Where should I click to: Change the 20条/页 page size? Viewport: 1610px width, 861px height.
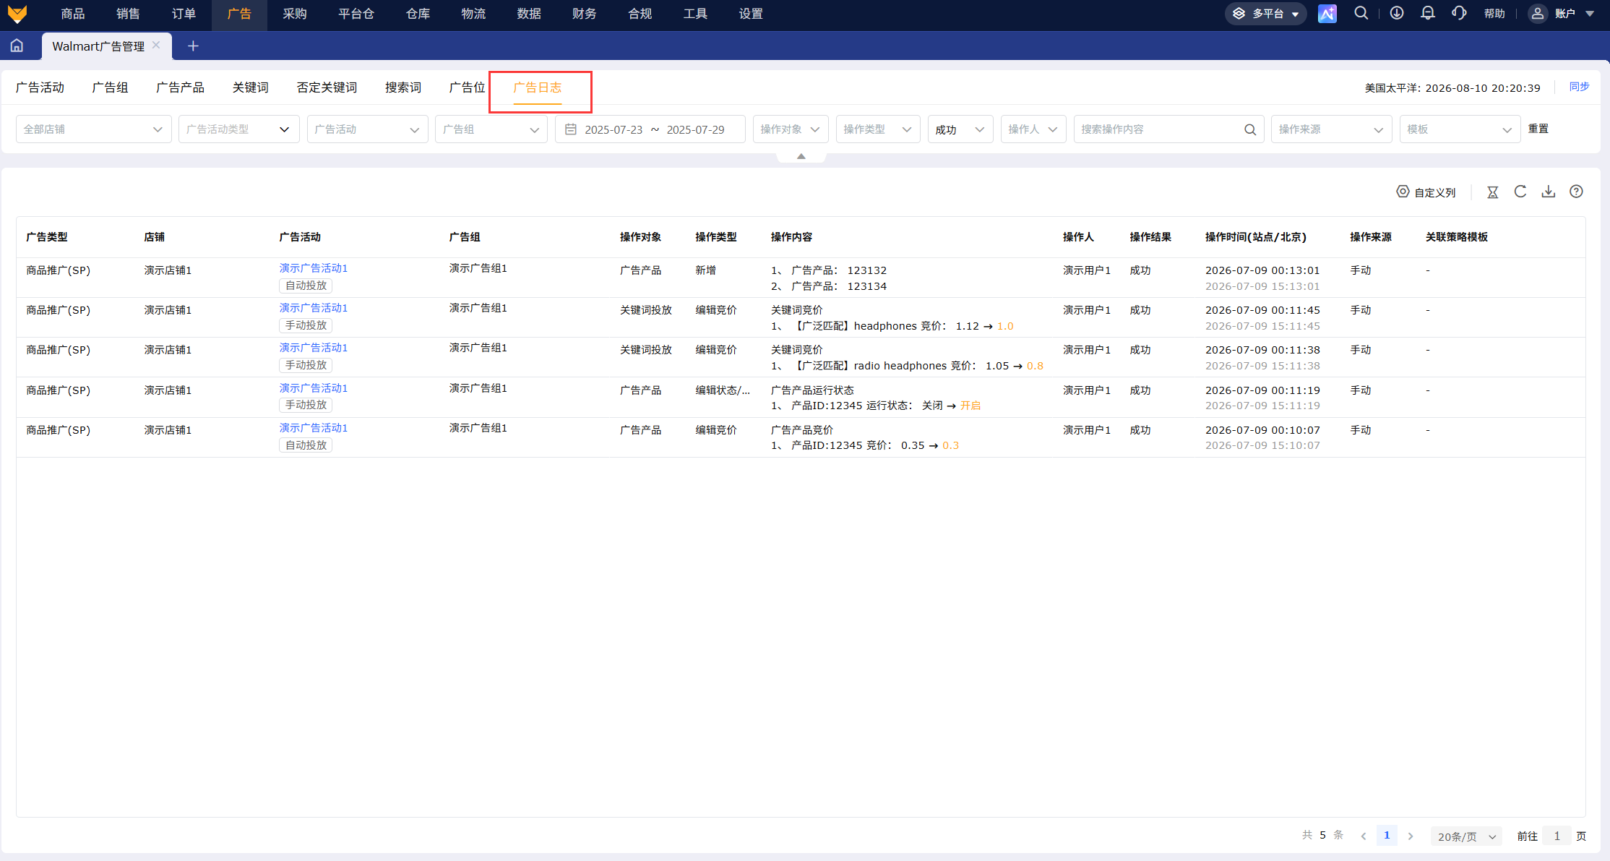1466,836
